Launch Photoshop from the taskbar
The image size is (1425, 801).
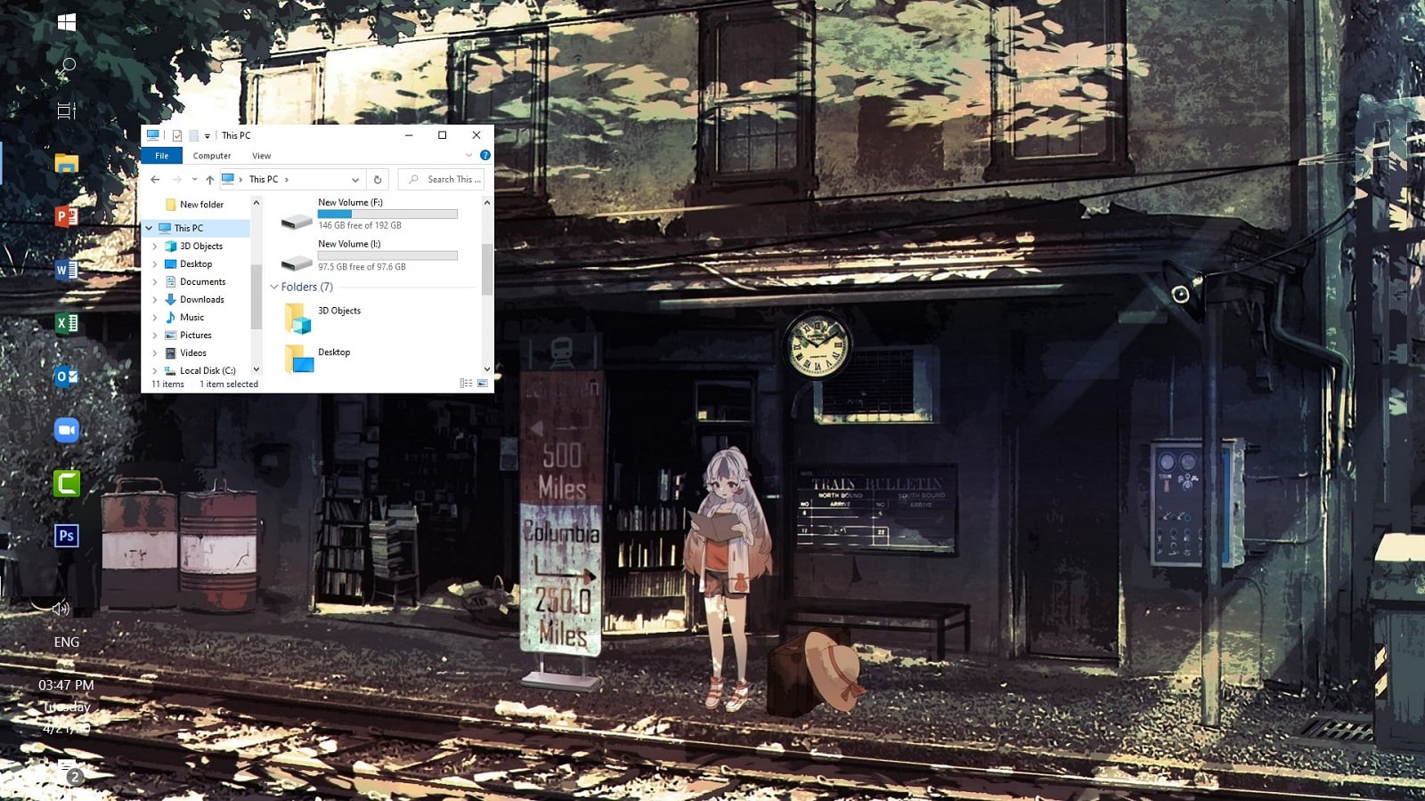pos(67,536)
